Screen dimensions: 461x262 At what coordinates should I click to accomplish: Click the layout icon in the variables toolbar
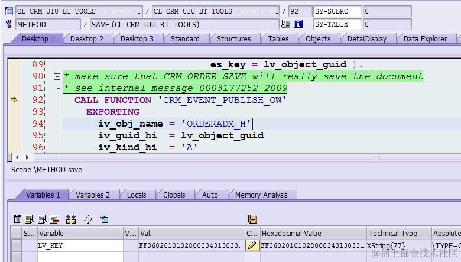click(104, 219)
